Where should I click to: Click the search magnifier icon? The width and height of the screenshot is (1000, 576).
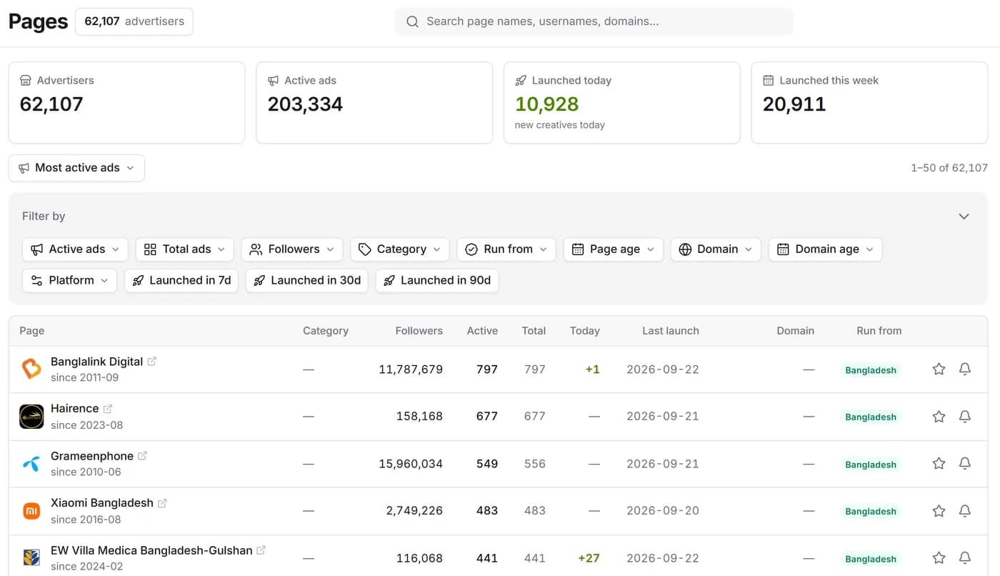point(412,21)
